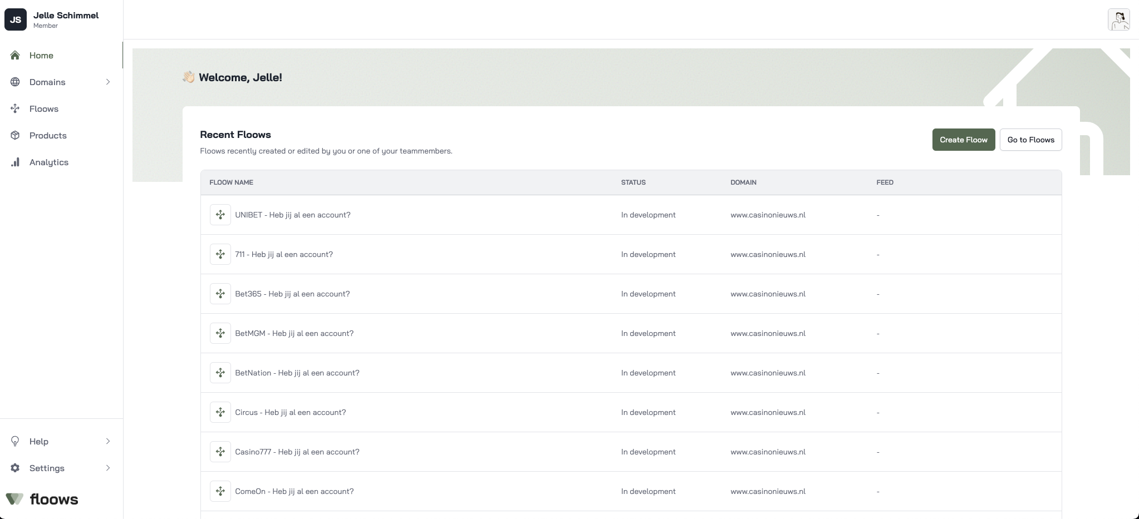Click the floow icon in the BetNation row

click(x=220, y=373)
